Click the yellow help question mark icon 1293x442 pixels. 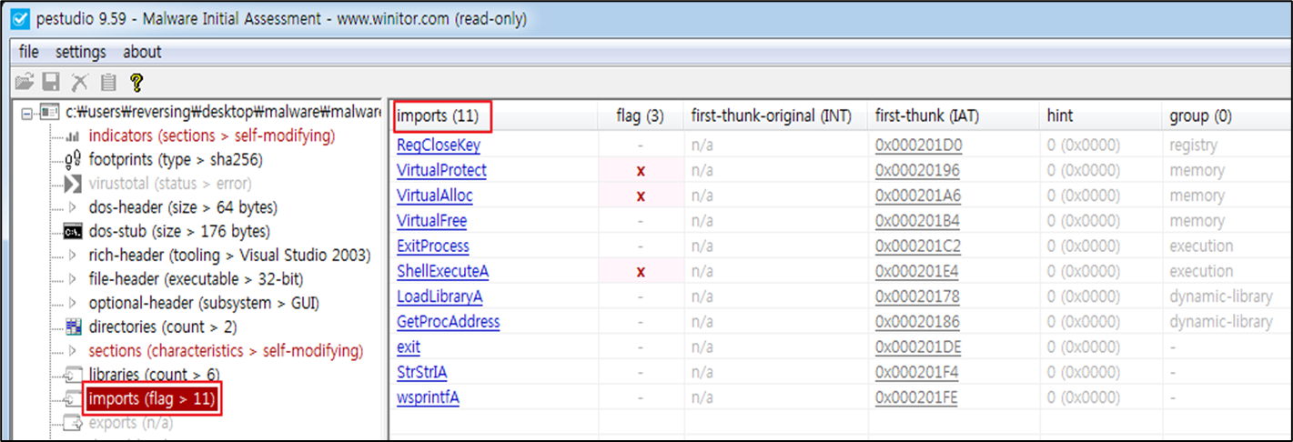[x=136, y=83]
